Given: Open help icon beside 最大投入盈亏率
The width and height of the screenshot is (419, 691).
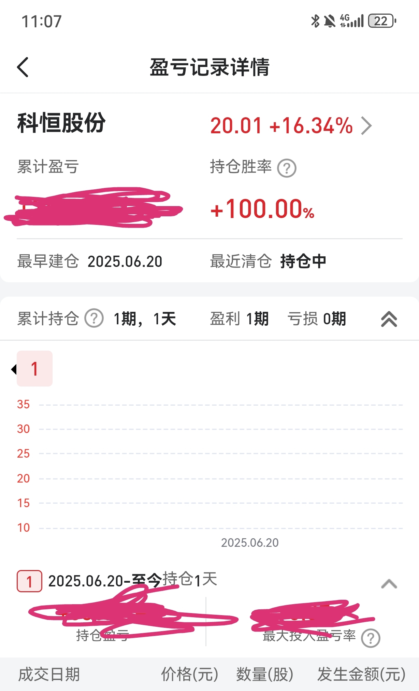Looking at the screenshot, I should [371, 638].
